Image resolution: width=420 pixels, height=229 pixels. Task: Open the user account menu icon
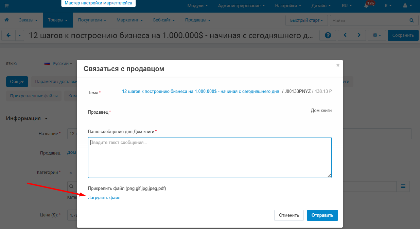point(407,6)
